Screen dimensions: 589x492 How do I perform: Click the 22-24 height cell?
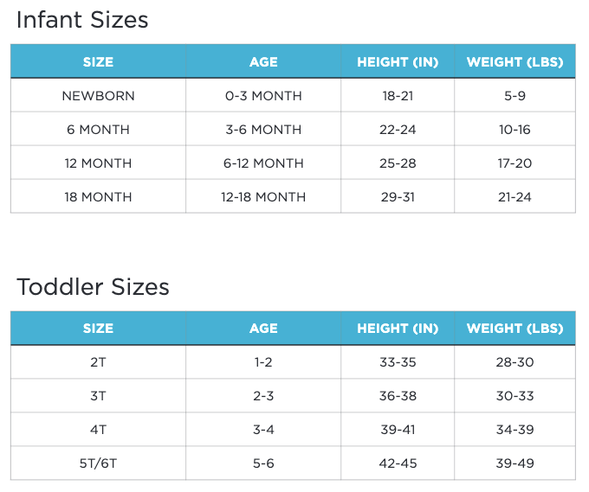[398, 130]
